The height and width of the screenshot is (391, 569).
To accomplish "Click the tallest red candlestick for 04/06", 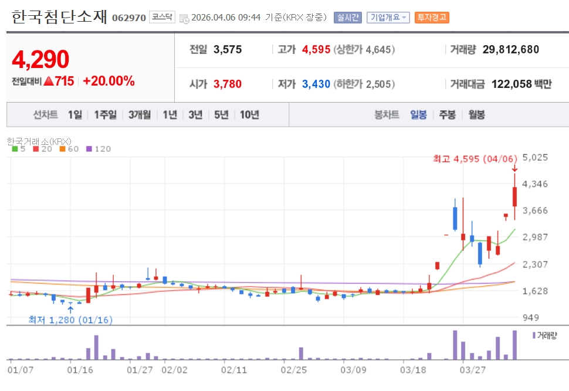I will [x=514, y=197].
